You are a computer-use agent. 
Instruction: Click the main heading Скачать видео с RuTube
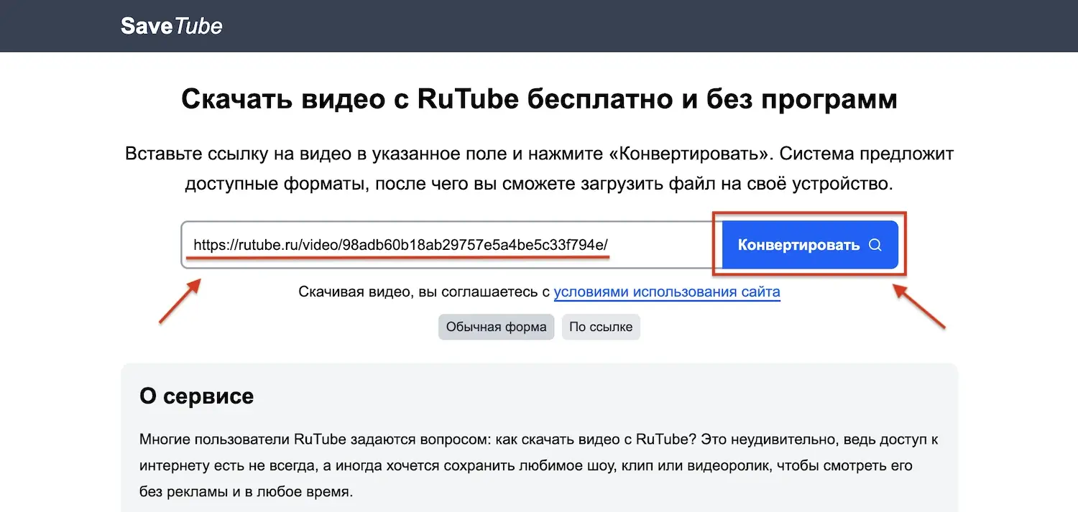[x=539, y=98]
